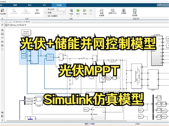Click the navigate forward arrow
169x126 pixels.
coord(6,22)
